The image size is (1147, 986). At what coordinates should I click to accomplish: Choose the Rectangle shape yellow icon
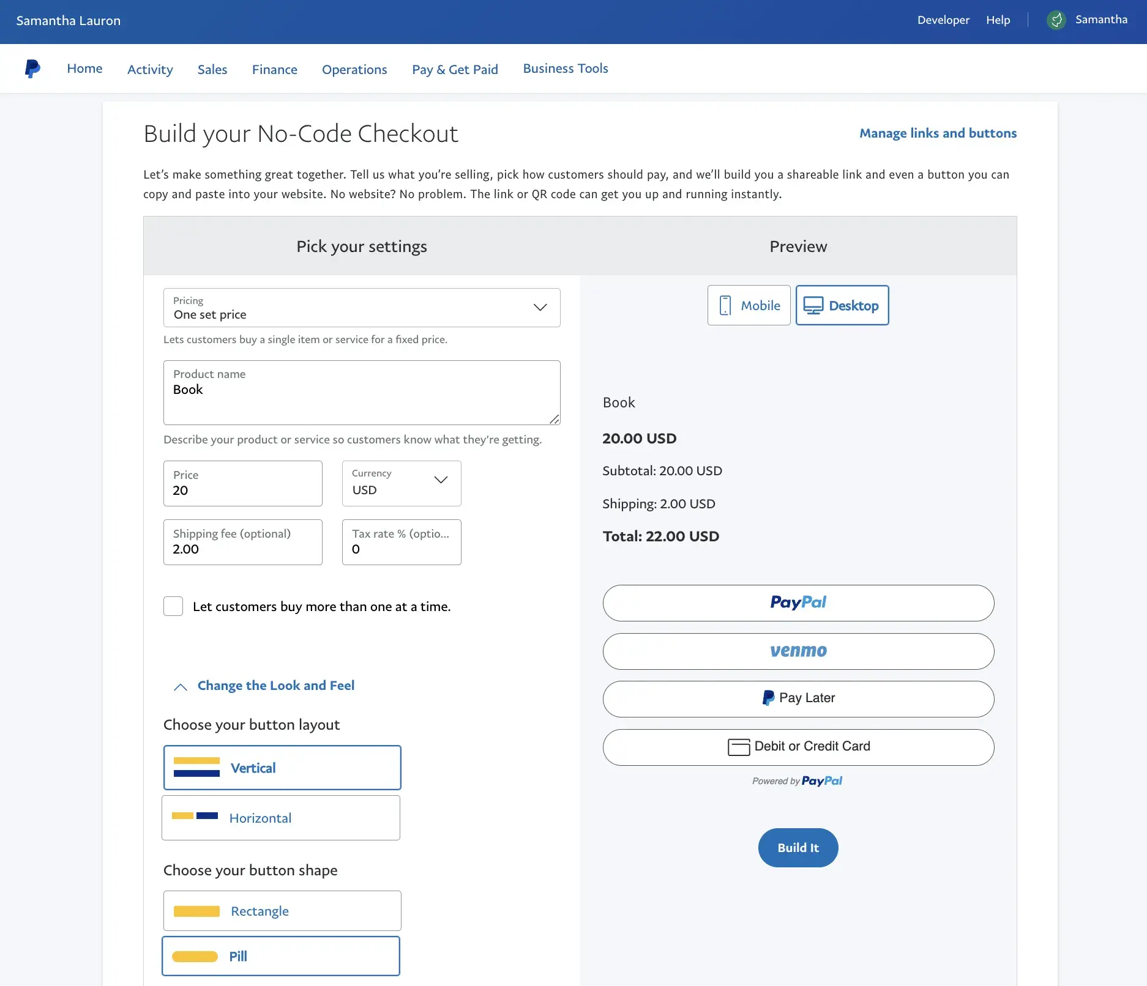tap(196, 911)
